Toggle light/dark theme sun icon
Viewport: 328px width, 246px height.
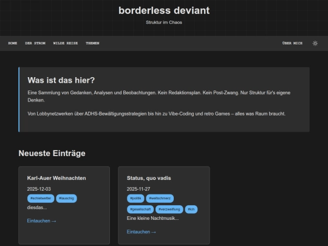[x=315, y=43]
